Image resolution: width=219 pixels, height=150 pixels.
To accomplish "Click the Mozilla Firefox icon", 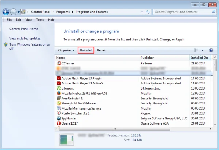I will tap(59, 93).
